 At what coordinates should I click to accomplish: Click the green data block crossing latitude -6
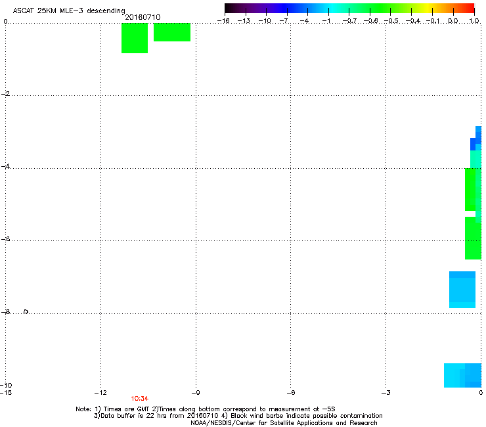473,238
